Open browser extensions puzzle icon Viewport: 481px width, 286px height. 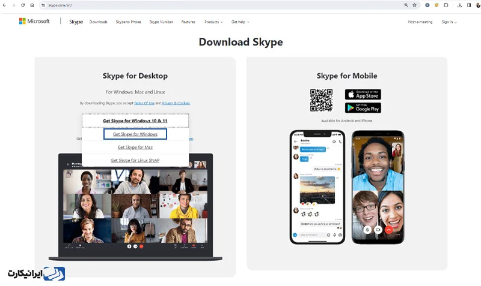tap(446, 5)
